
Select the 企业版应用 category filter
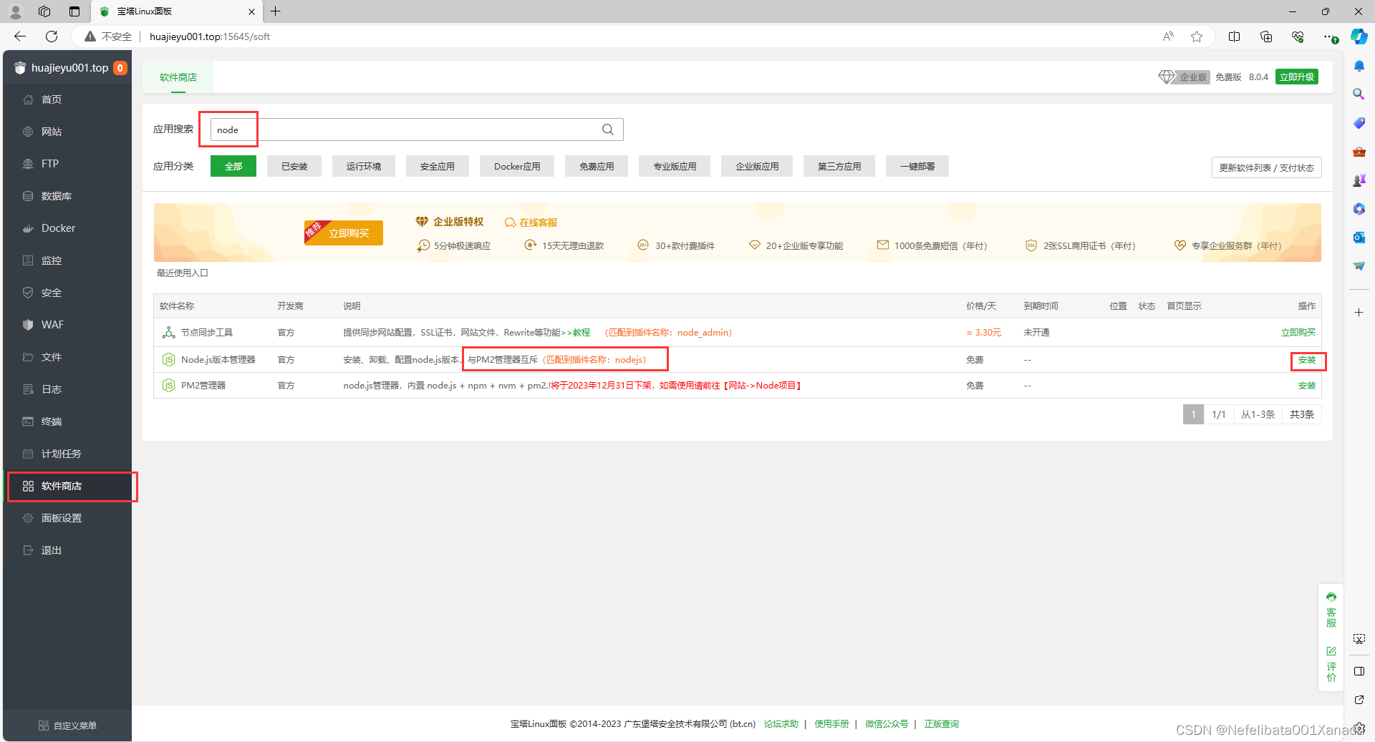coord(757,166)
